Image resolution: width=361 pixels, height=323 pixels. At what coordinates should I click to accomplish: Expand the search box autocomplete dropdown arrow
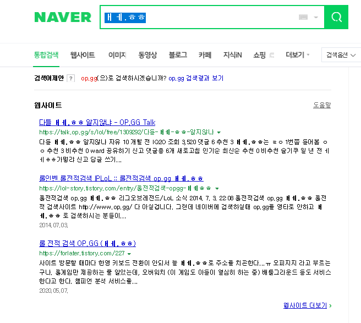point(316,17)
